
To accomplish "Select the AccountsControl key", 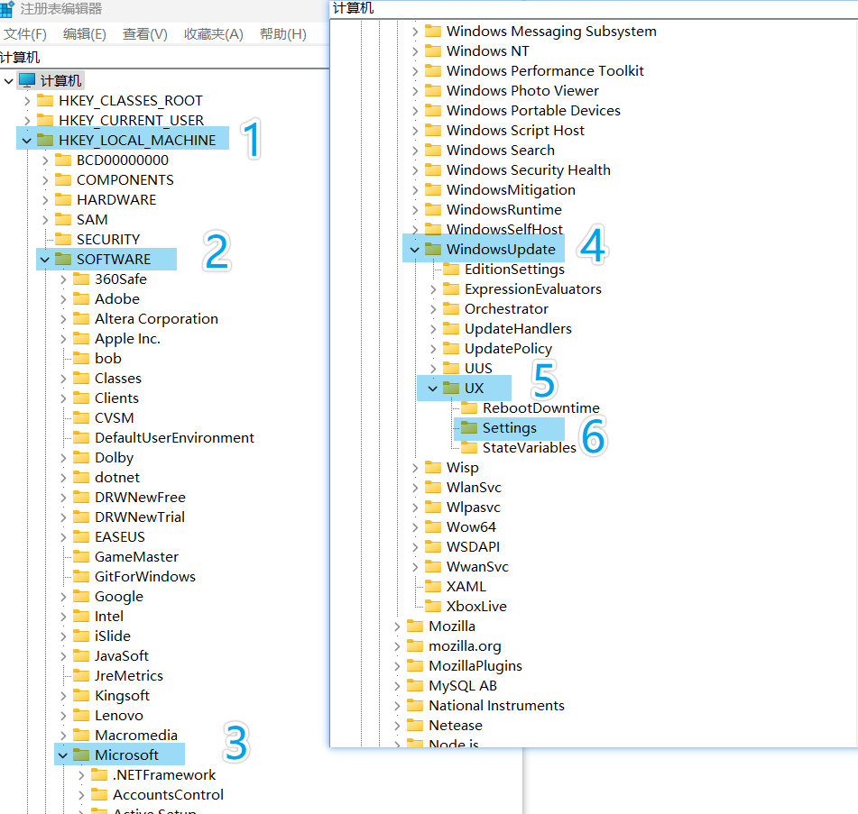I will click(168, 795).
